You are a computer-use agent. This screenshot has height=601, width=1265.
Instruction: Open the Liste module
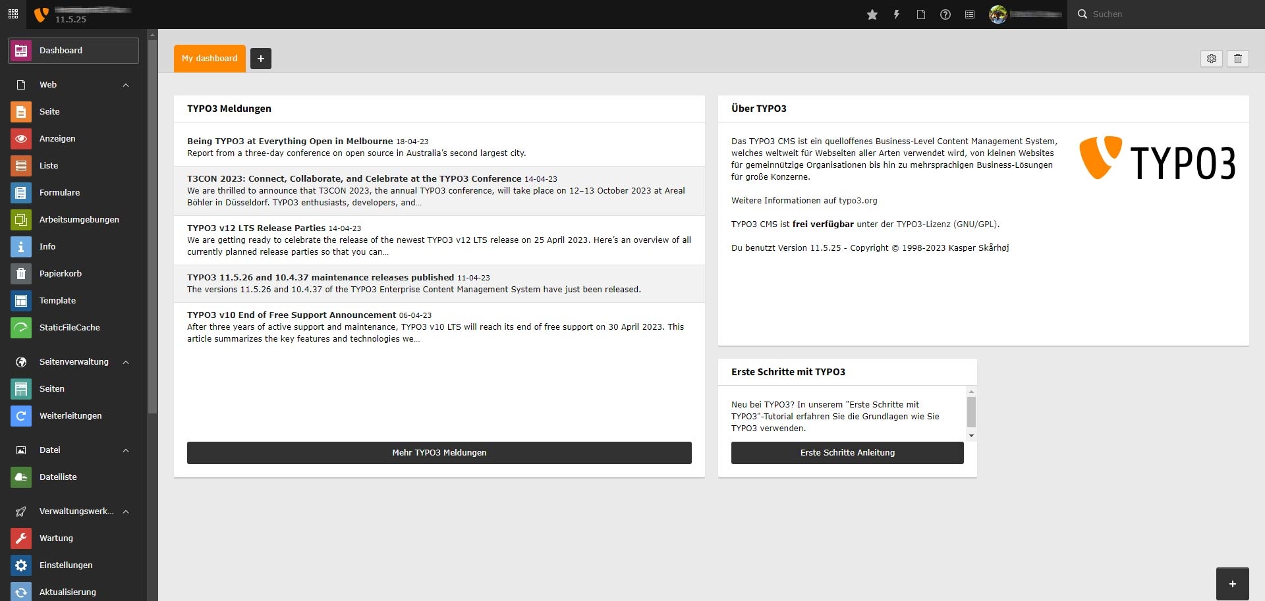[x=73, y=166]
